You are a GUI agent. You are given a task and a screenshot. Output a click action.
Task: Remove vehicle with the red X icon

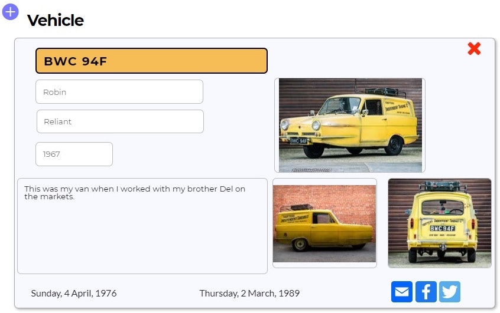(x=474, y=49)
